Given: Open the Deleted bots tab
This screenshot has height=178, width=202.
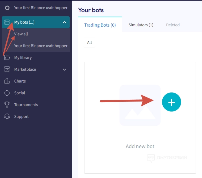Looking at the screenshot, I should 173,25.
